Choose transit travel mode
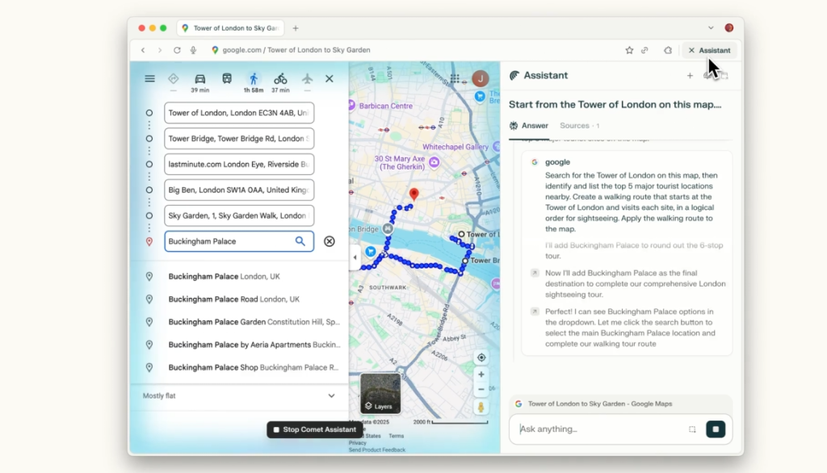827x473 pixels. [227, 78]
